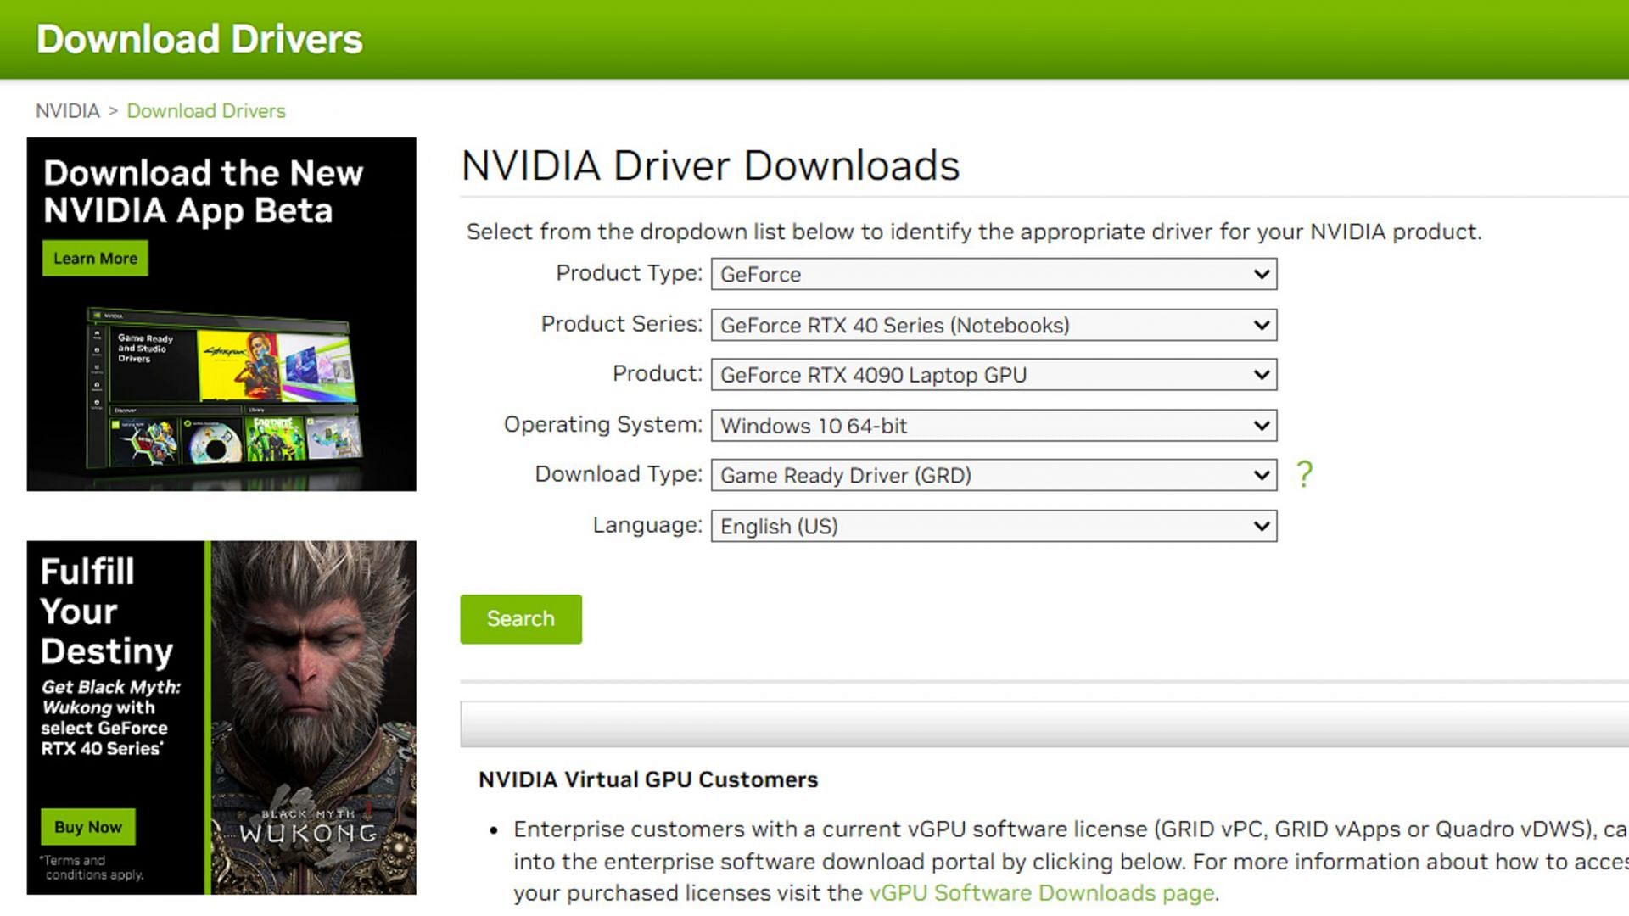Image resolution: width=1629 pixels, height=916 pixels.
Task: Expand the Product dropdown
Action: [x=993, y=375]
